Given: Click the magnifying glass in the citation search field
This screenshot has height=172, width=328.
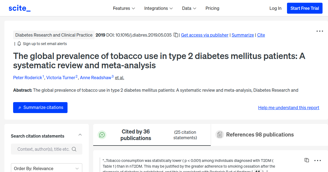Looking at the screenshot, I should click(74, 149).
